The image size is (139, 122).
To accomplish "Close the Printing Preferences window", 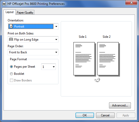I will 131,3.
